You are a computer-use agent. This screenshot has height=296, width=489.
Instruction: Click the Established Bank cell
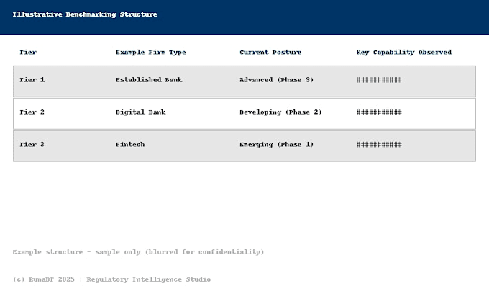click(149, 80)
